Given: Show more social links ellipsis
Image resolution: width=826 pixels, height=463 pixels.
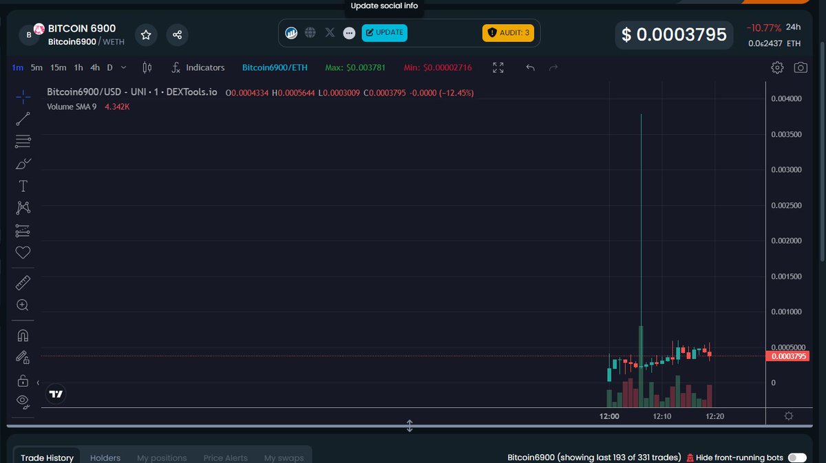Looking at the screenshot, I should [x=349, y=32].
